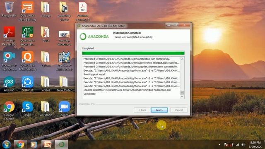Select log line mentioning spyder_shortcut.json
The image size is (265, 149).
(x=130, y=67)
